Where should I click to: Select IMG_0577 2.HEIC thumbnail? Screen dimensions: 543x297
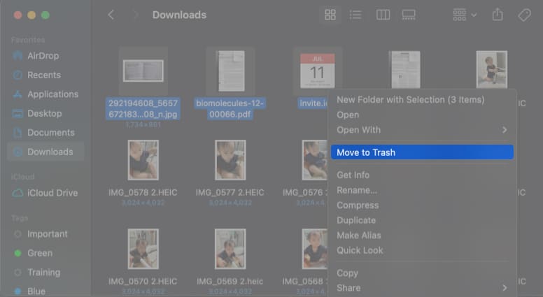[x=230, y=160]
